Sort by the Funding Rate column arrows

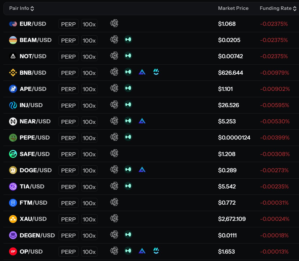tap(295, 9)
